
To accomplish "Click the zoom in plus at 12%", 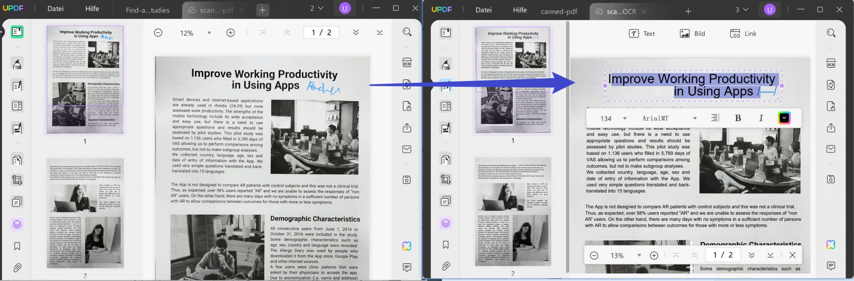I will [x=231, y=33].
